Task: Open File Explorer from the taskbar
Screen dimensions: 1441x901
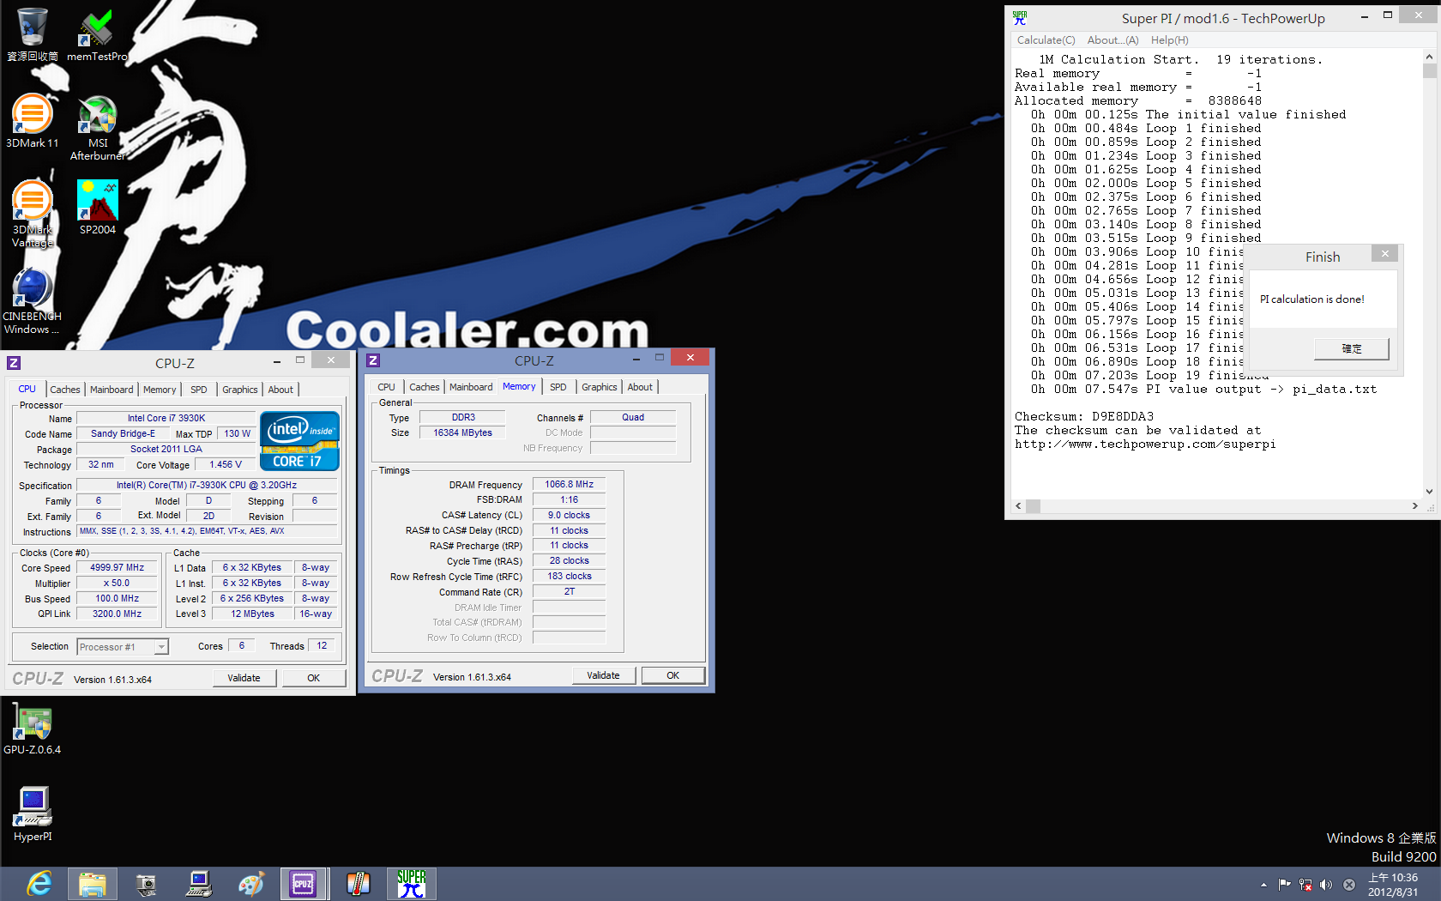Action: [x=93, y=884]
